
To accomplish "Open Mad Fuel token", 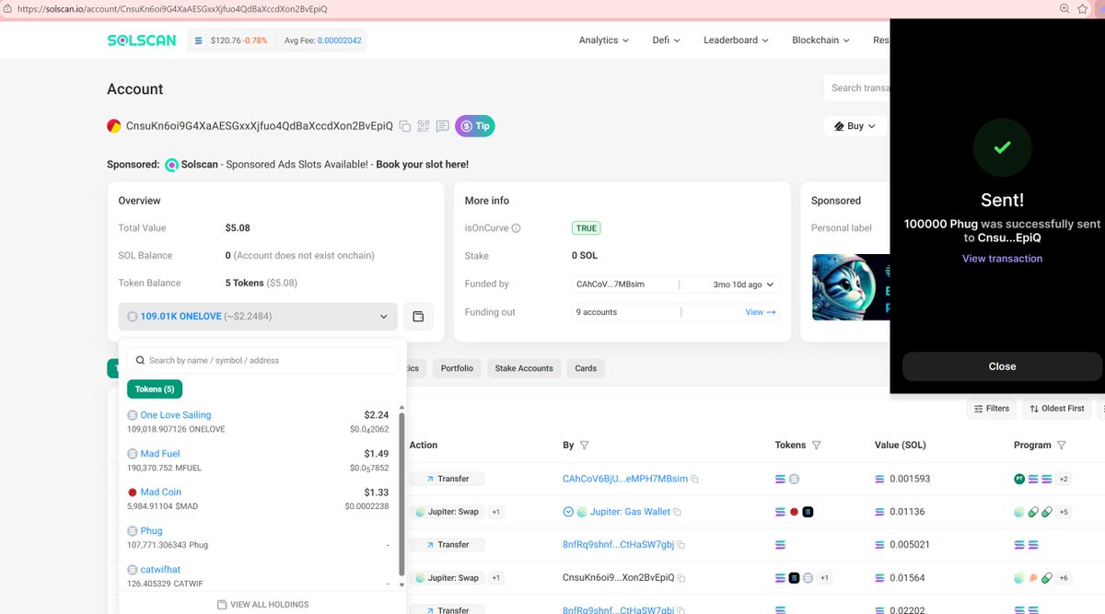I will pyautogui.click(x=160, y=454).
